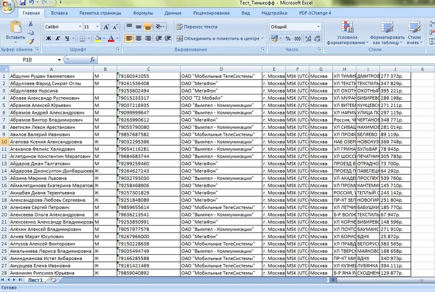Image resolution: width=435 pixels, height=292 pixels.
Task: Open the Общий number format dropdown
Action: [x=319, y=27]
